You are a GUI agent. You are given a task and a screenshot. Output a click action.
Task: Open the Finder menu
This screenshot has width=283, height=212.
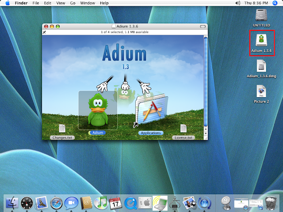coord(21,3)
